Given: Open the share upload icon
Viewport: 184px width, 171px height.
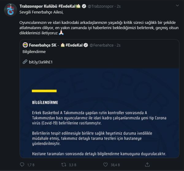Looking at the screenshot, I should 147,165.
